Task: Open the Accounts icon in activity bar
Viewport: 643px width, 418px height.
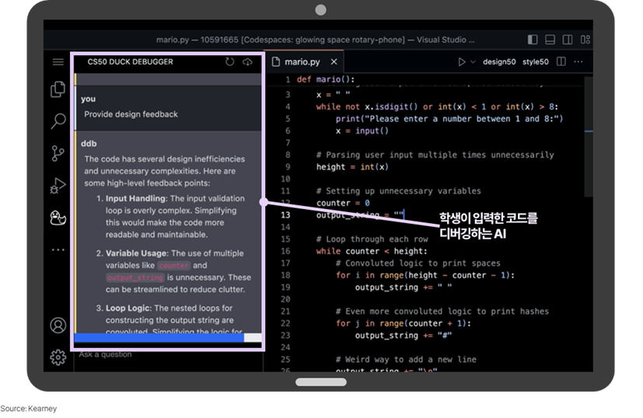Action: click(x=58, y=325)
